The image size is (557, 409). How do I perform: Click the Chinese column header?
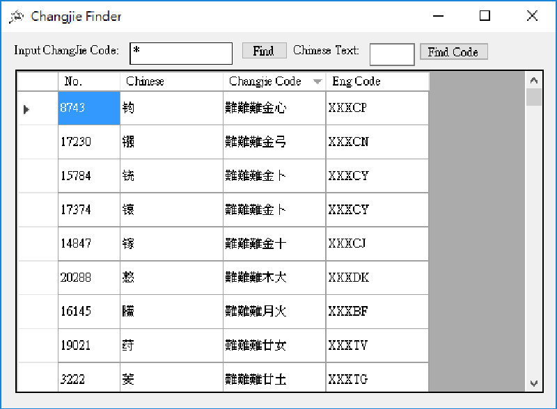[x=171, y=81]
